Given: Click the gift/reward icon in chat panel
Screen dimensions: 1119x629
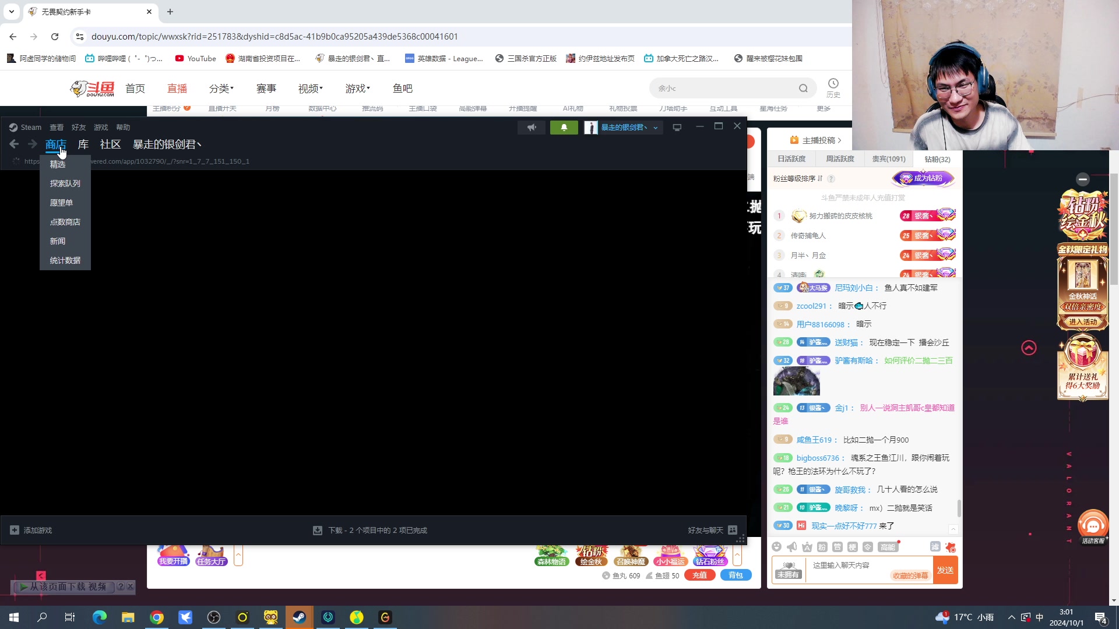Looking at the screenshot, I should click(x=952, y=547).
